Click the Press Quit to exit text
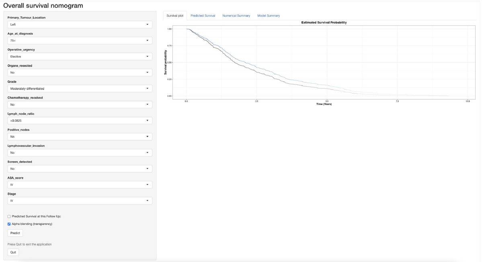Screen dimensions: 482x262 [29, 244]
